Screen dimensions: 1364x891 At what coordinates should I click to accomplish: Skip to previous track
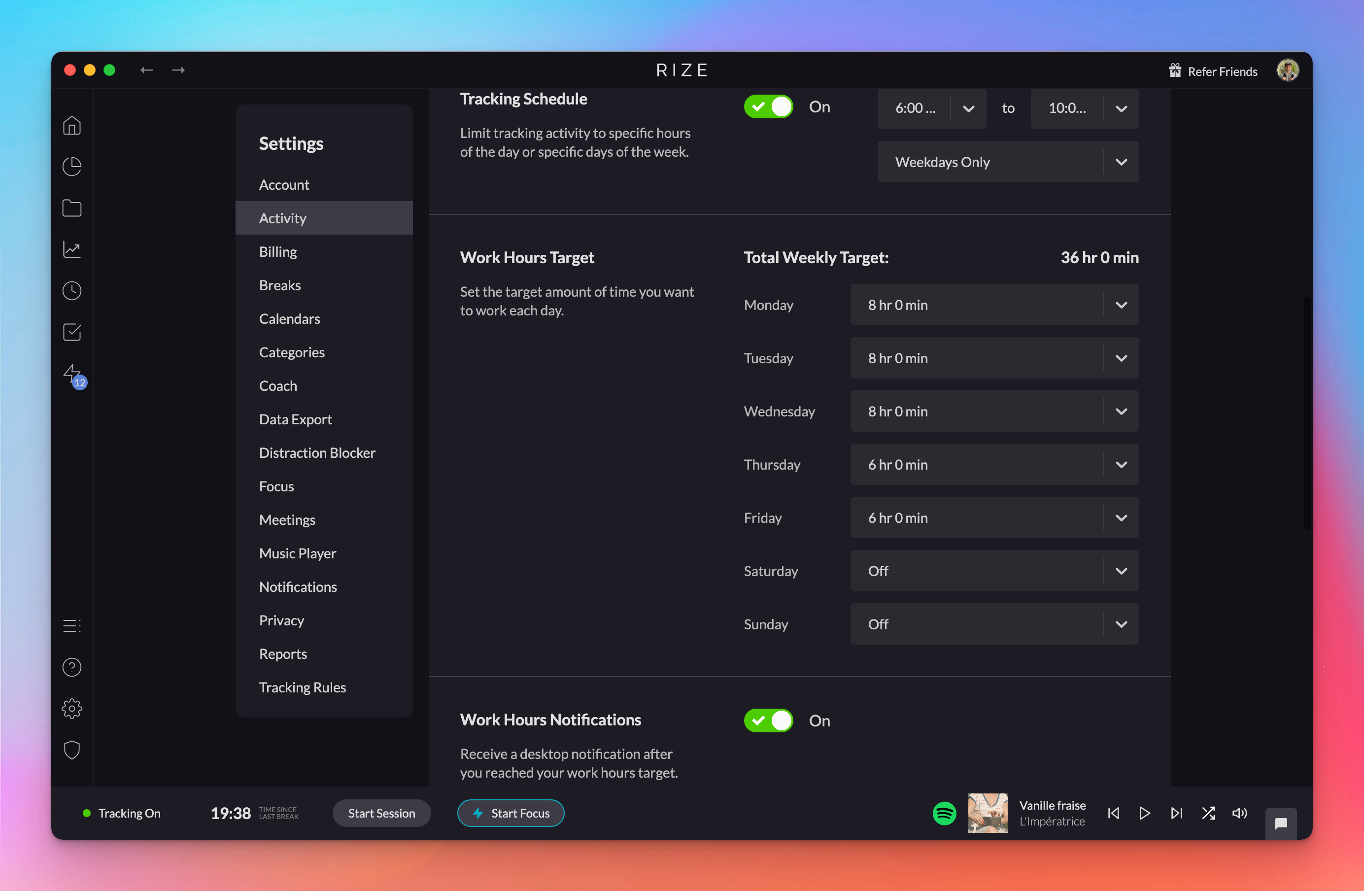coord(1113,813)
